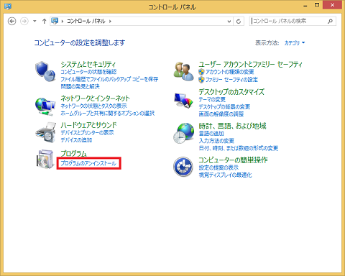Viewport: 345px width, 276px height.
Task: Click the UAC shield beside ファミリー セーフティの設定
Action: pos(201,80)
